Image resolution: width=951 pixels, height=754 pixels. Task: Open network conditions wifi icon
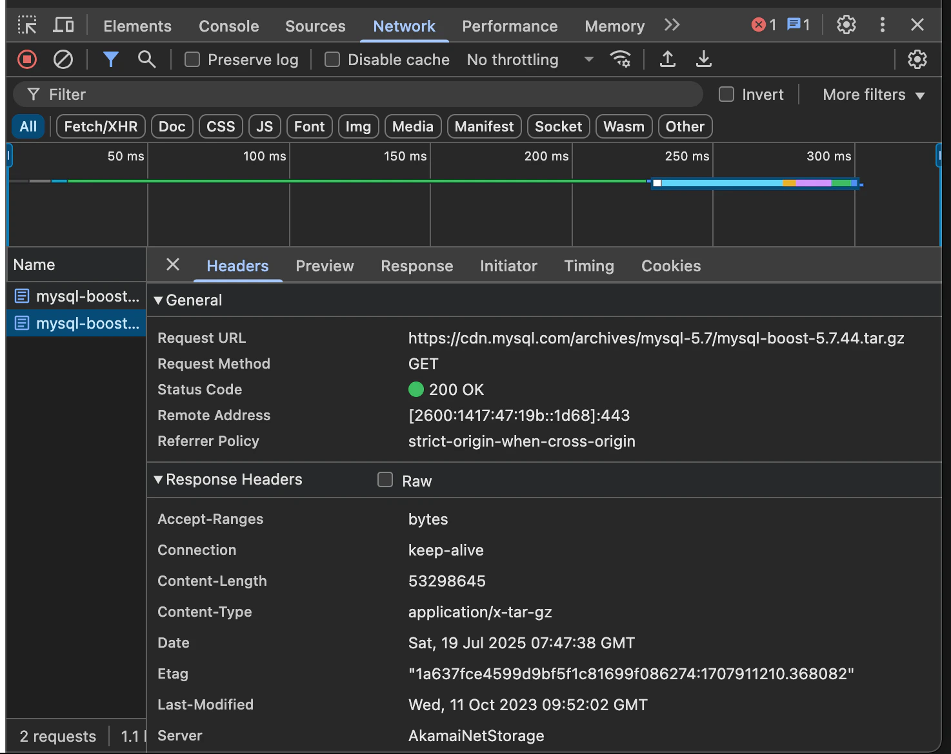[x=621, y=60]
